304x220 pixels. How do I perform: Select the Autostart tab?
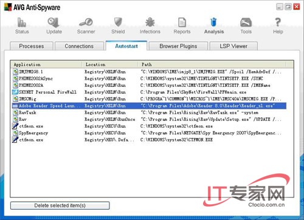coord(126,46)
